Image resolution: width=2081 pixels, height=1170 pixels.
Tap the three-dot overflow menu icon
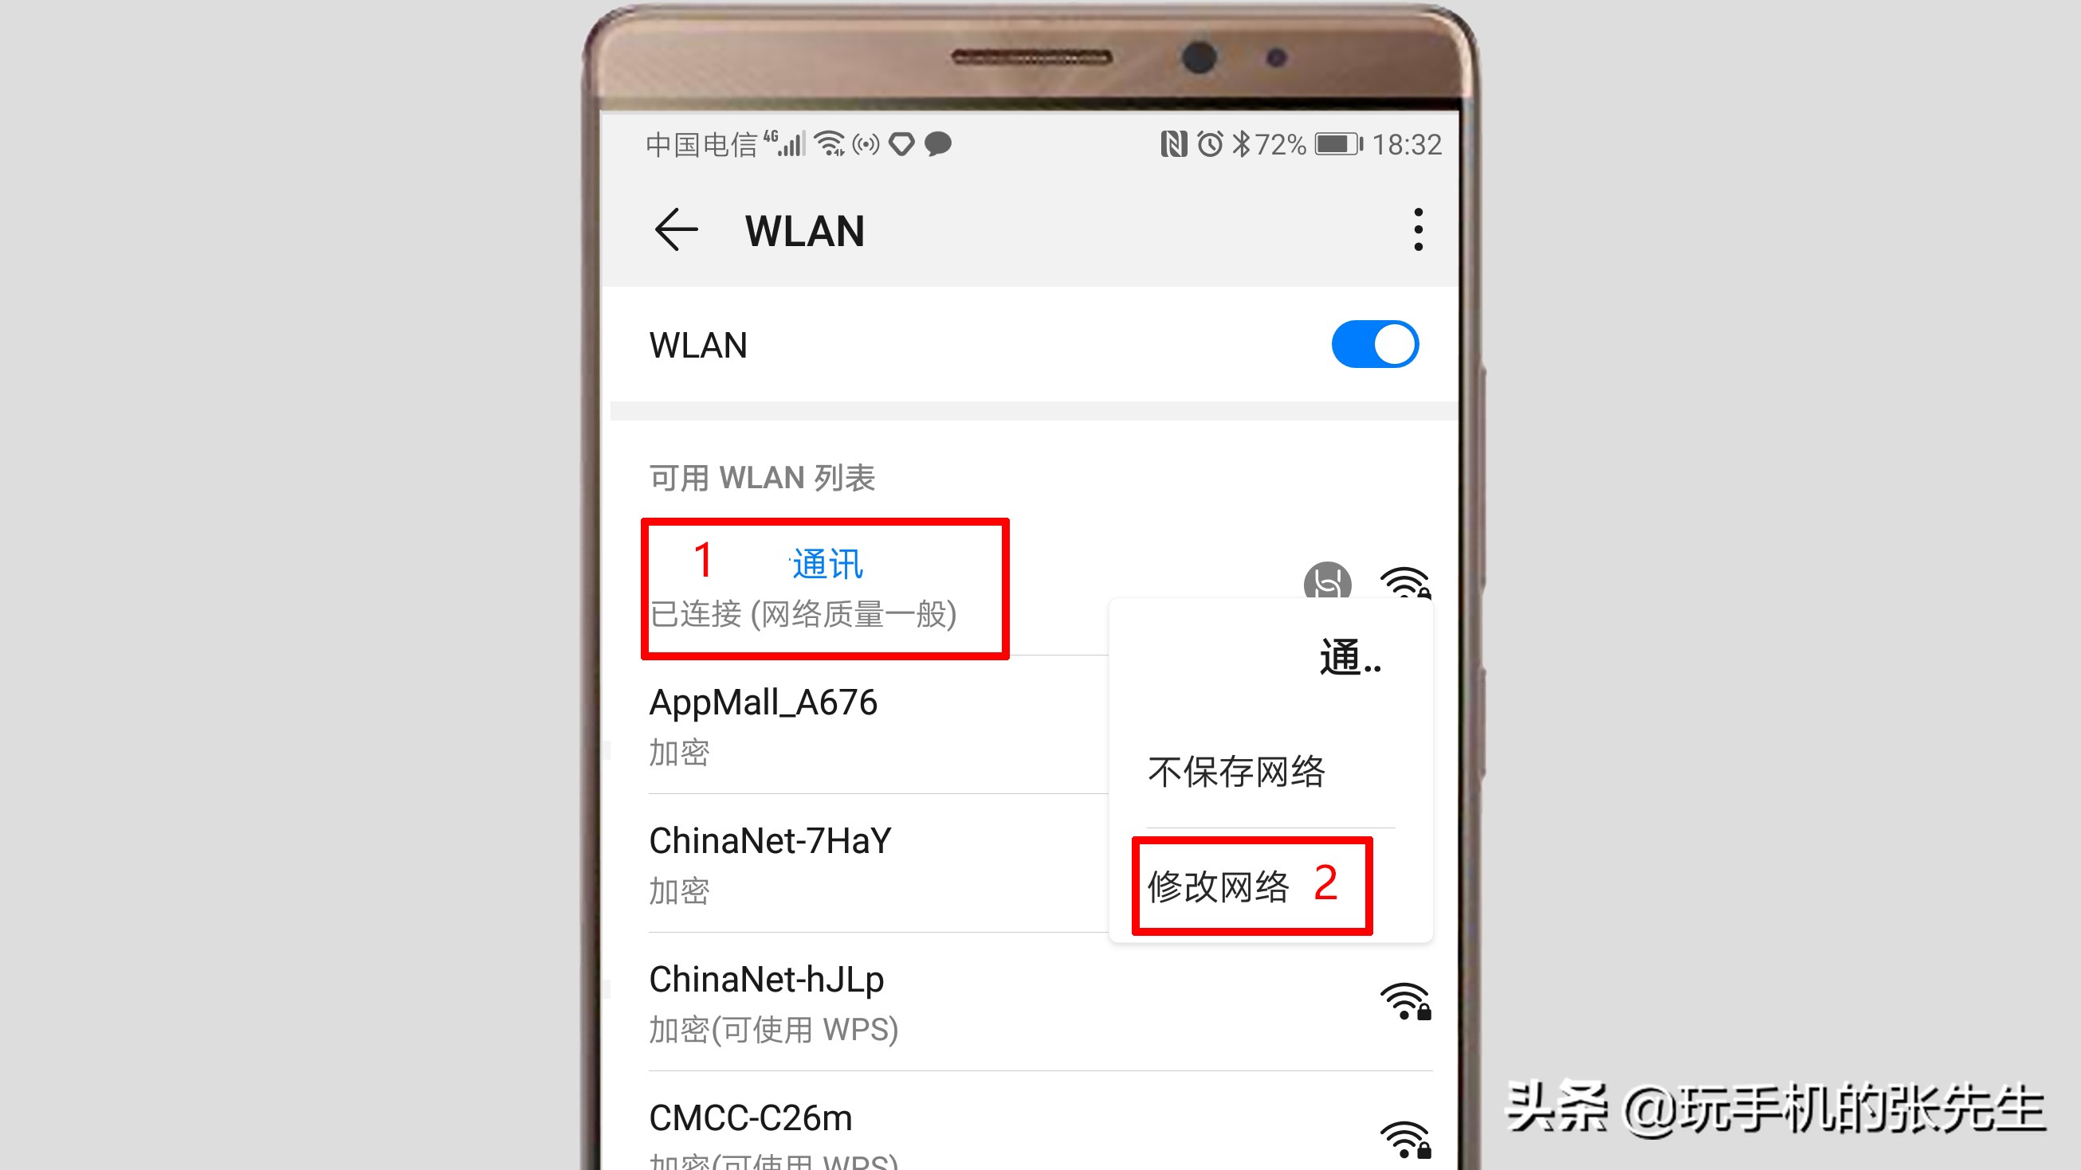[x=1414, y=230]
